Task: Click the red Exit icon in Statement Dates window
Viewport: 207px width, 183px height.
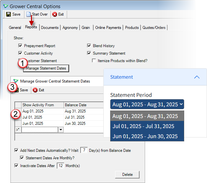Action: pos(35,90)
